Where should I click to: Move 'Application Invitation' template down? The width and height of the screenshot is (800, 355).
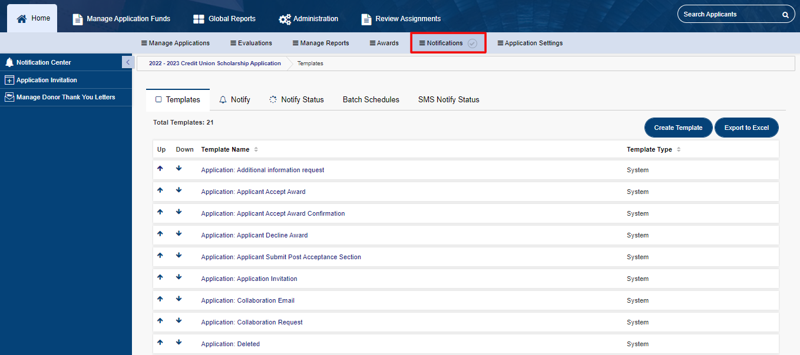tap(179, 277)
